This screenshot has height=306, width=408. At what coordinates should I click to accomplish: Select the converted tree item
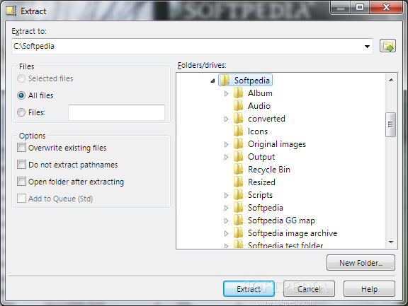(266, 118)
